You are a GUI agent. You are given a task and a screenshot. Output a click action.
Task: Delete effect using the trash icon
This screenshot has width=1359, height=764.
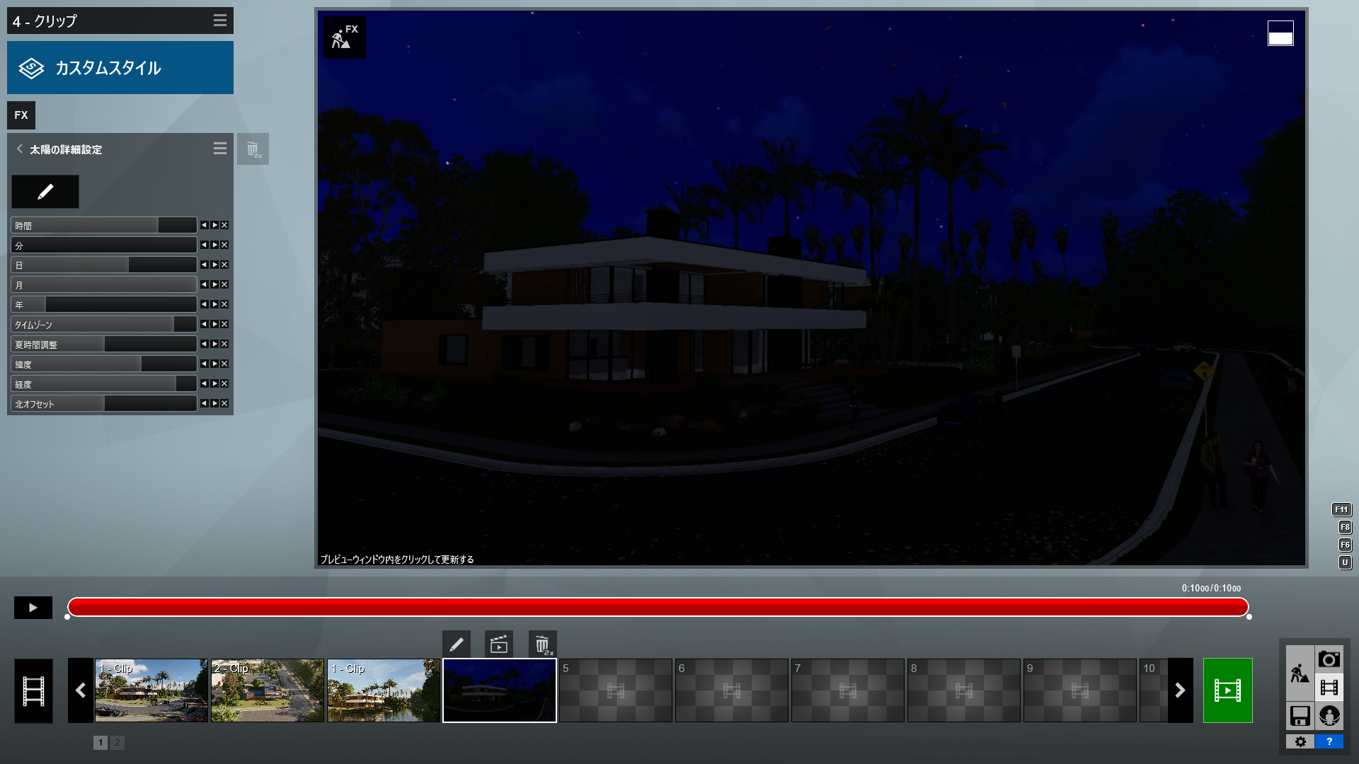coord(253,149)
